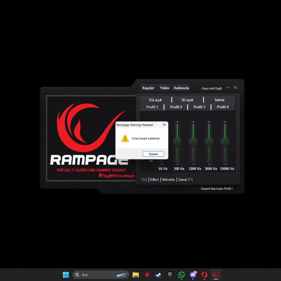Click 'Geçerli Ses Ayarı: Profil 1' status text
The image size is (281, 281).
click(x=217, y=189)
